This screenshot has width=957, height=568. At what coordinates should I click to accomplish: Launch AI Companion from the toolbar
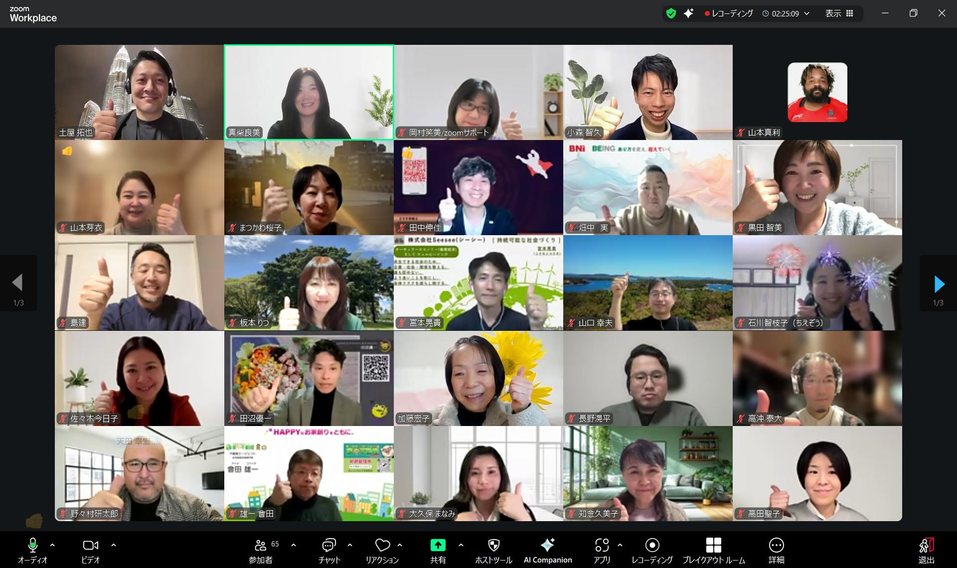pos(547,546)
